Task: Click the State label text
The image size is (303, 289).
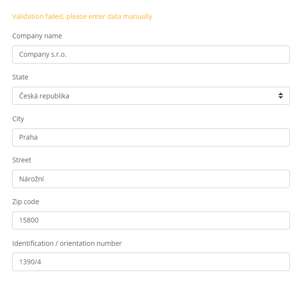Action: (20, 77)
